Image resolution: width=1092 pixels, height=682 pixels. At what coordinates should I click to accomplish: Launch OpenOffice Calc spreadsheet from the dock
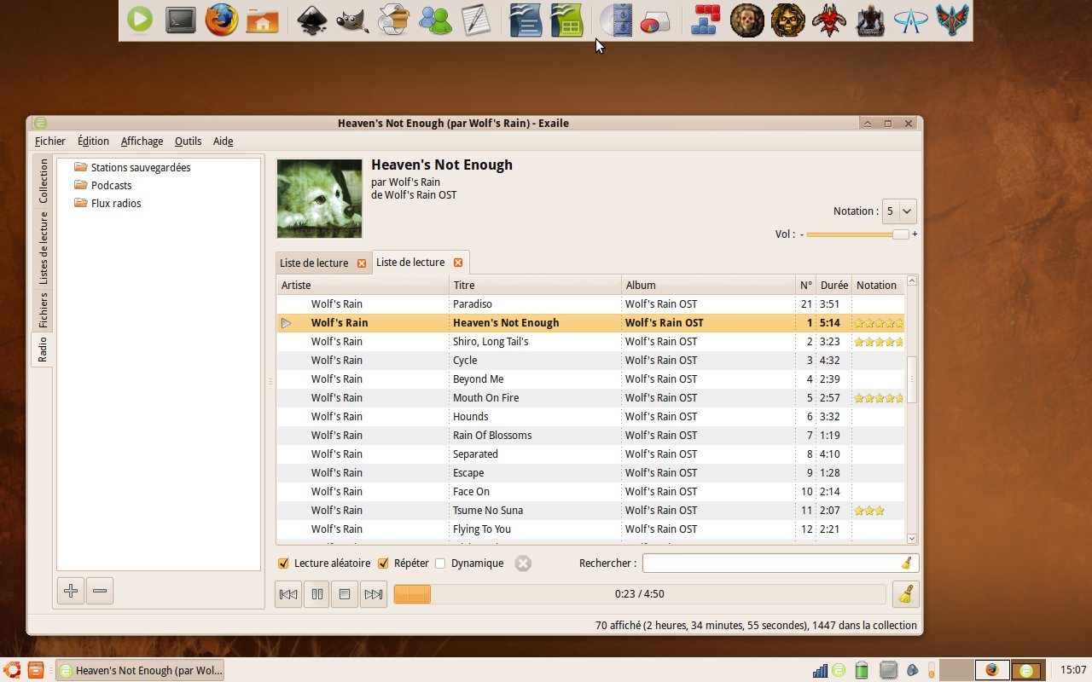tap(566, 20)
